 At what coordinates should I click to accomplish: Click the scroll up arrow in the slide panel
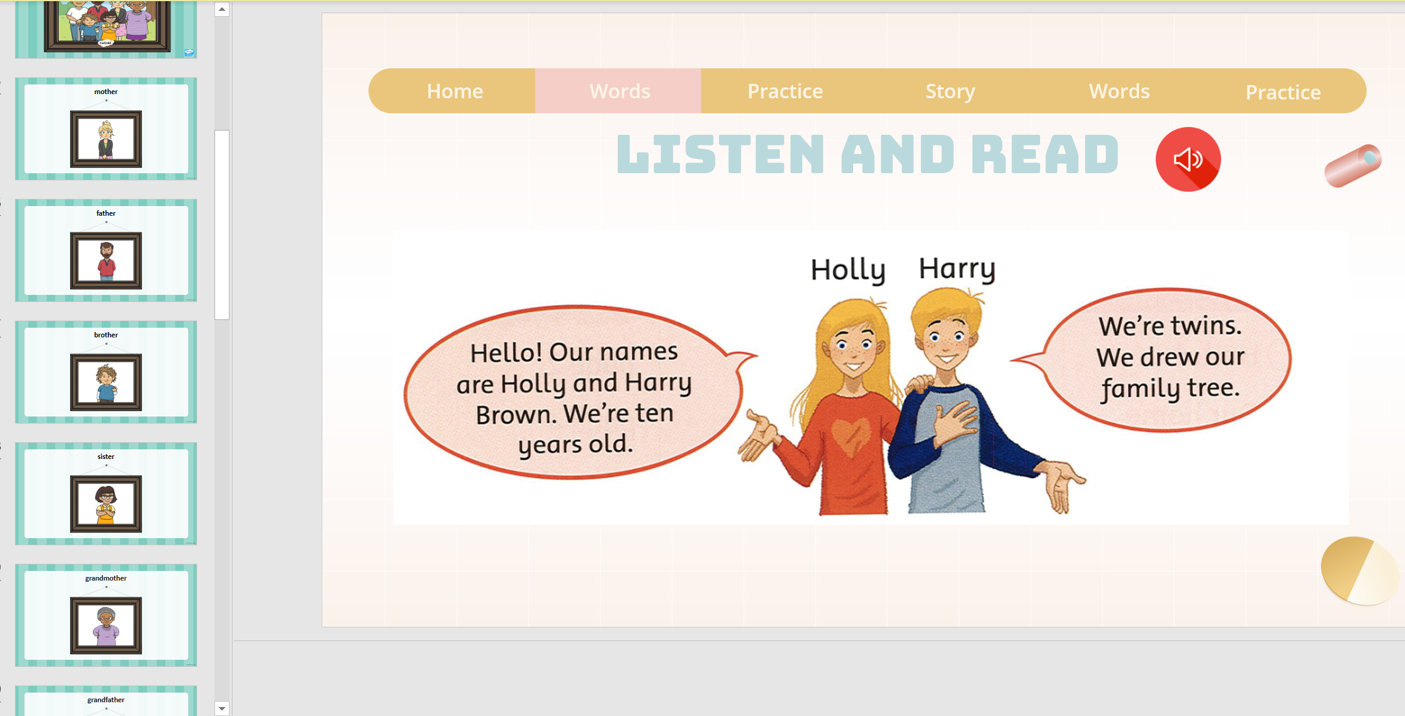(222, 9)
